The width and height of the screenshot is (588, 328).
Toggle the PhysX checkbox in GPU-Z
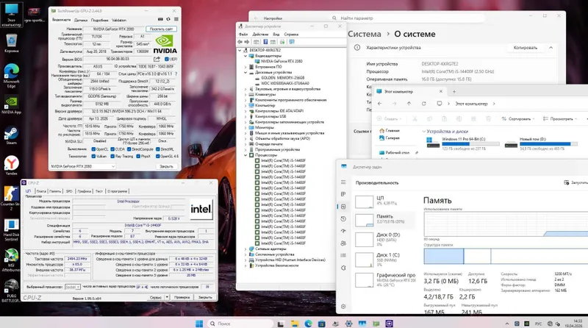(x=138, y=156)
